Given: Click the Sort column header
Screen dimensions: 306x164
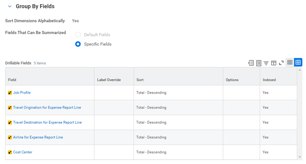Looking at the screenshot, I should (178, 76).
